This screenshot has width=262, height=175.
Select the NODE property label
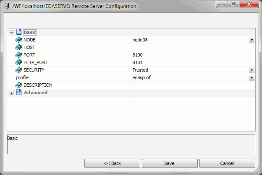point(29,40)
